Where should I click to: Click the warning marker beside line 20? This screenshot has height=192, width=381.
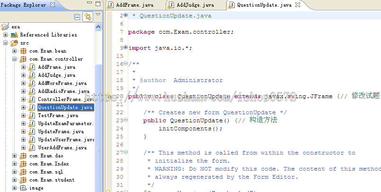pyautogui.click(x=108, y=96)
